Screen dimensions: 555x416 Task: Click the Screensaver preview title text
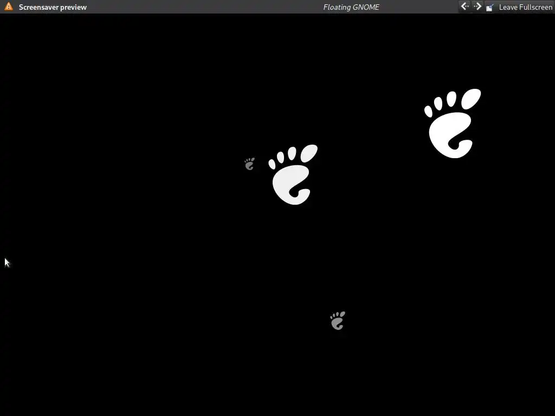53,7
